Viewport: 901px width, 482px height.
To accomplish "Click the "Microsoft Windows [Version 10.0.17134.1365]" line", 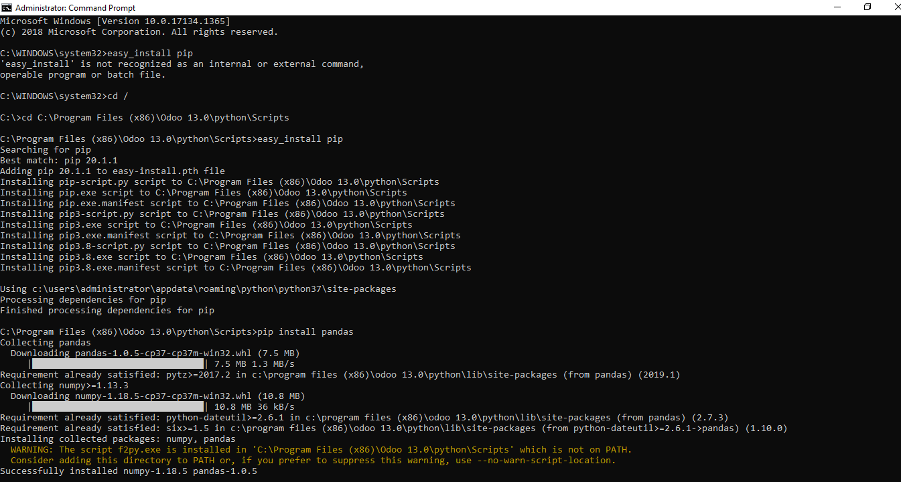I will coord(115,21).
